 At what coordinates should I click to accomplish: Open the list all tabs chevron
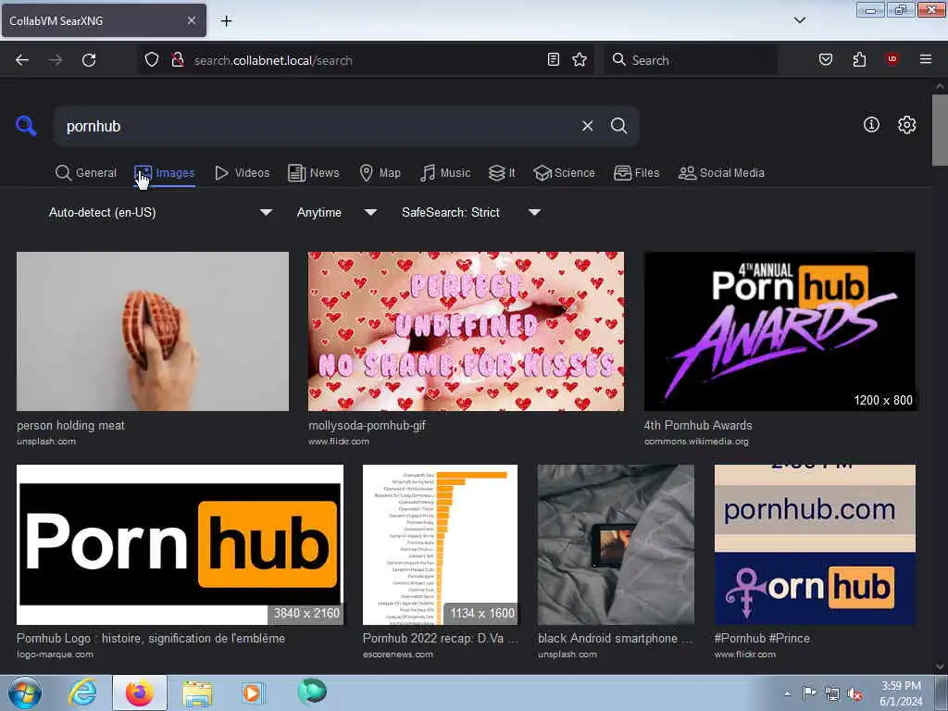[799, 20]
